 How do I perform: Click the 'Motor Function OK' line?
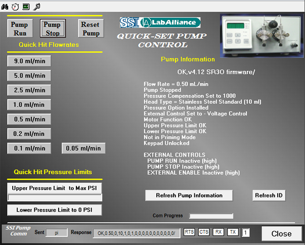tap(168, 120)
